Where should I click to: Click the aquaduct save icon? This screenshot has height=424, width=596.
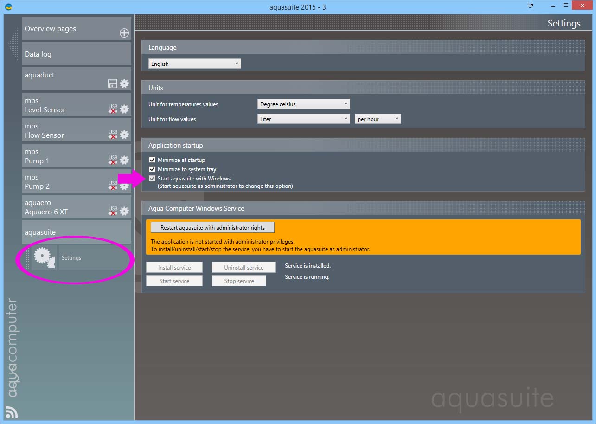pos(113,84)
